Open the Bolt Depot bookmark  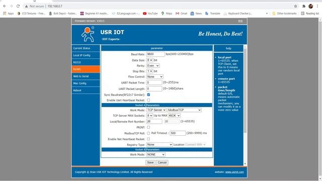point(63,14)
